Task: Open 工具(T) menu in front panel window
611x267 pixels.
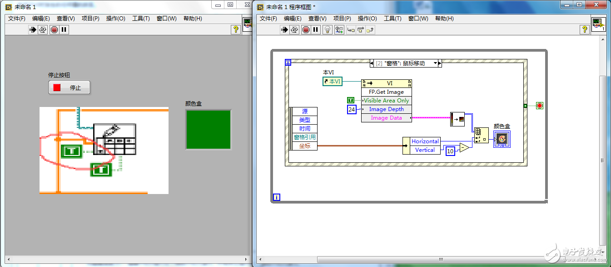Action: [x=141, y=19]
